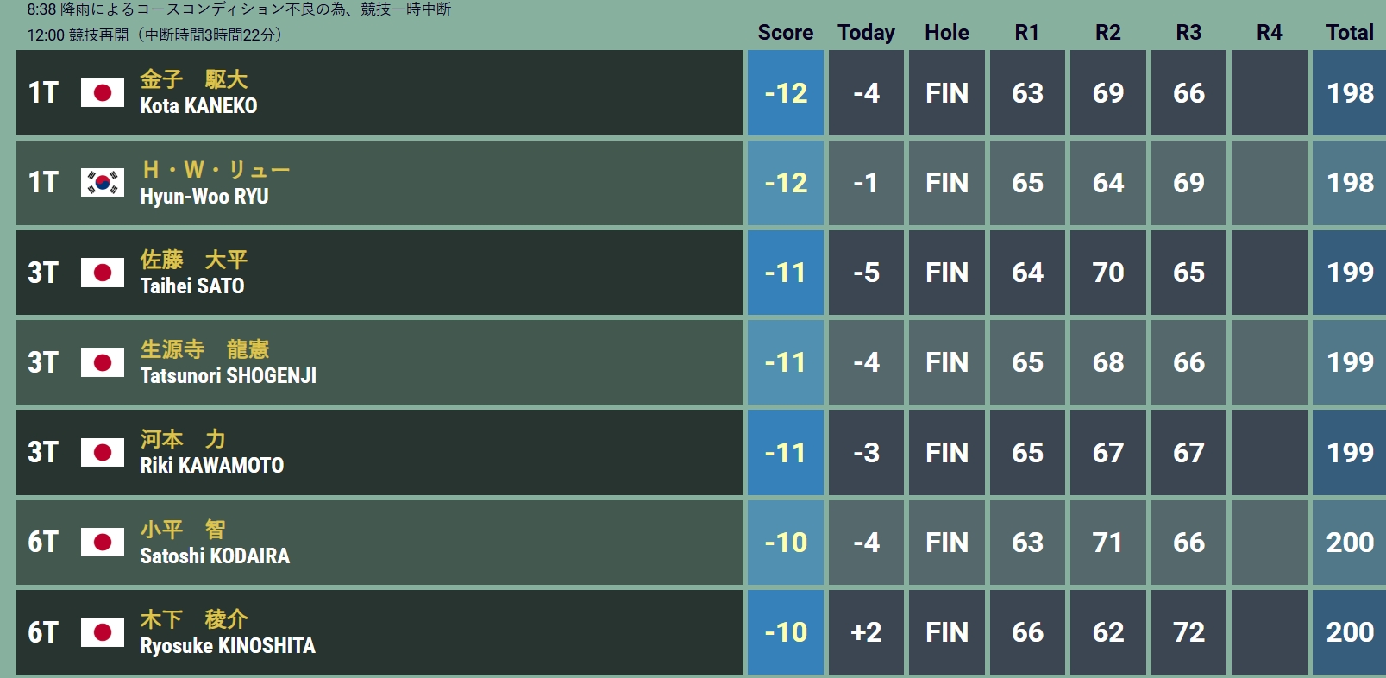
Task: Click Ryosuke KINOSHITA's flag icon
Action: 103,632
